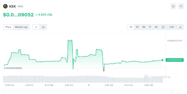Click the KEKE ticker symbol

(20, 7)
